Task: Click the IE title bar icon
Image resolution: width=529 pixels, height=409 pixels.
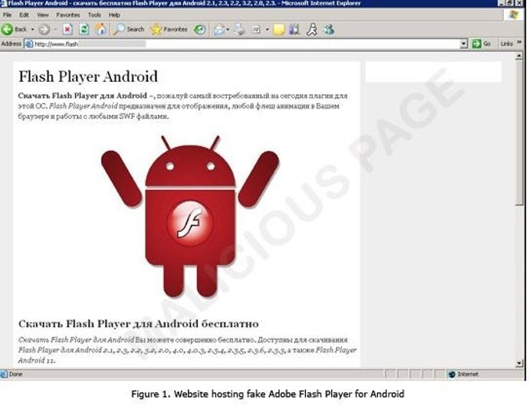Action: (3, 3)
